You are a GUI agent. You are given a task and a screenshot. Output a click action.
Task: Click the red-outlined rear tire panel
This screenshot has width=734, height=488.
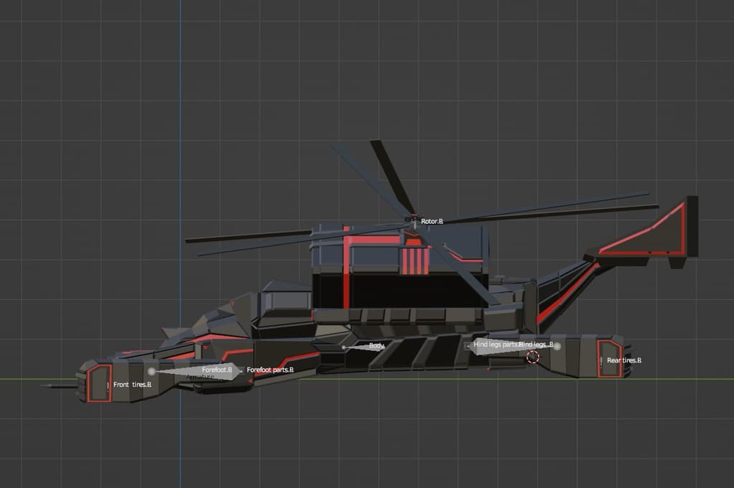(x=609, y=358)
